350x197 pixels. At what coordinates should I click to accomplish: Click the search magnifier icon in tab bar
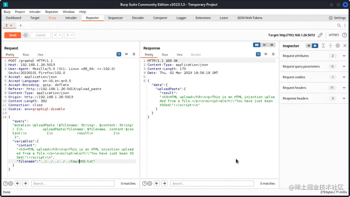tap(339, 25)
